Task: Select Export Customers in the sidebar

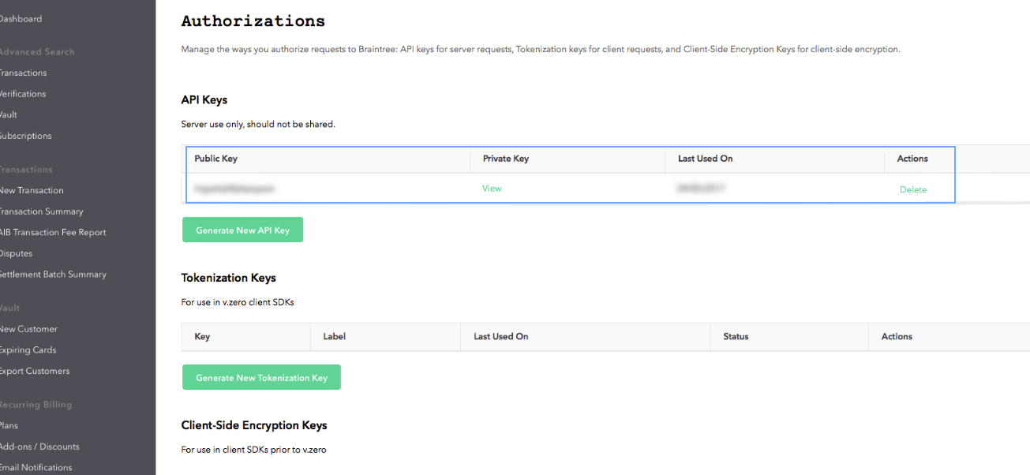Action: 35,371
